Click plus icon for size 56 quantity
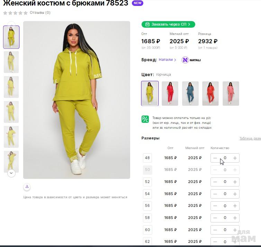 point(235,206)
